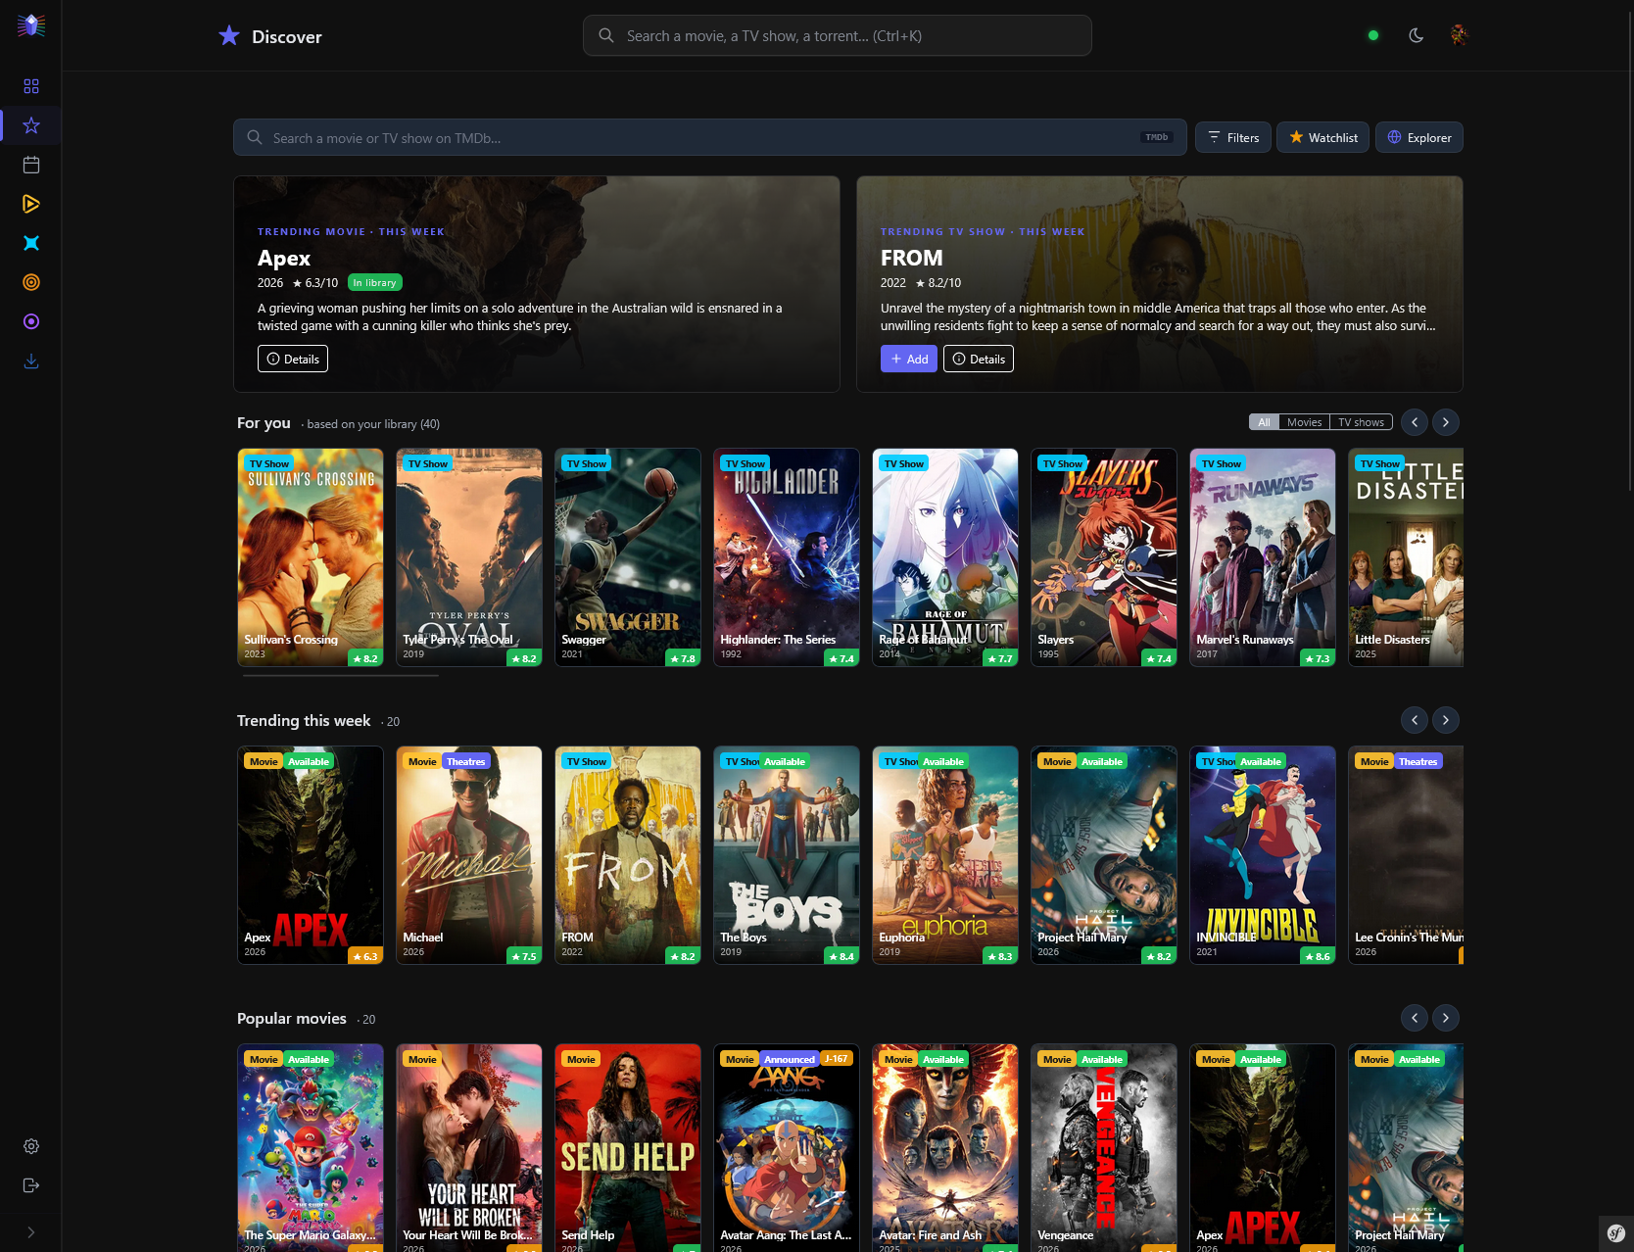The height and width of the screenshot is (1252, 1634).
Task: Expand the sidebar with bottom chevron
Action: pos(31,1232)
